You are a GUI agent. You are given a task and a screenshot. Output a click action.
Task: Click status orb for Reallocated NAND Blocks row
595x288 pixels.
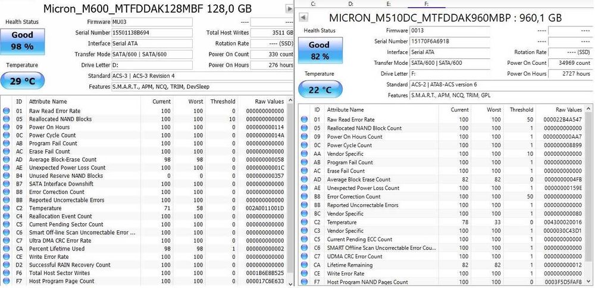[x=6, y=119]
